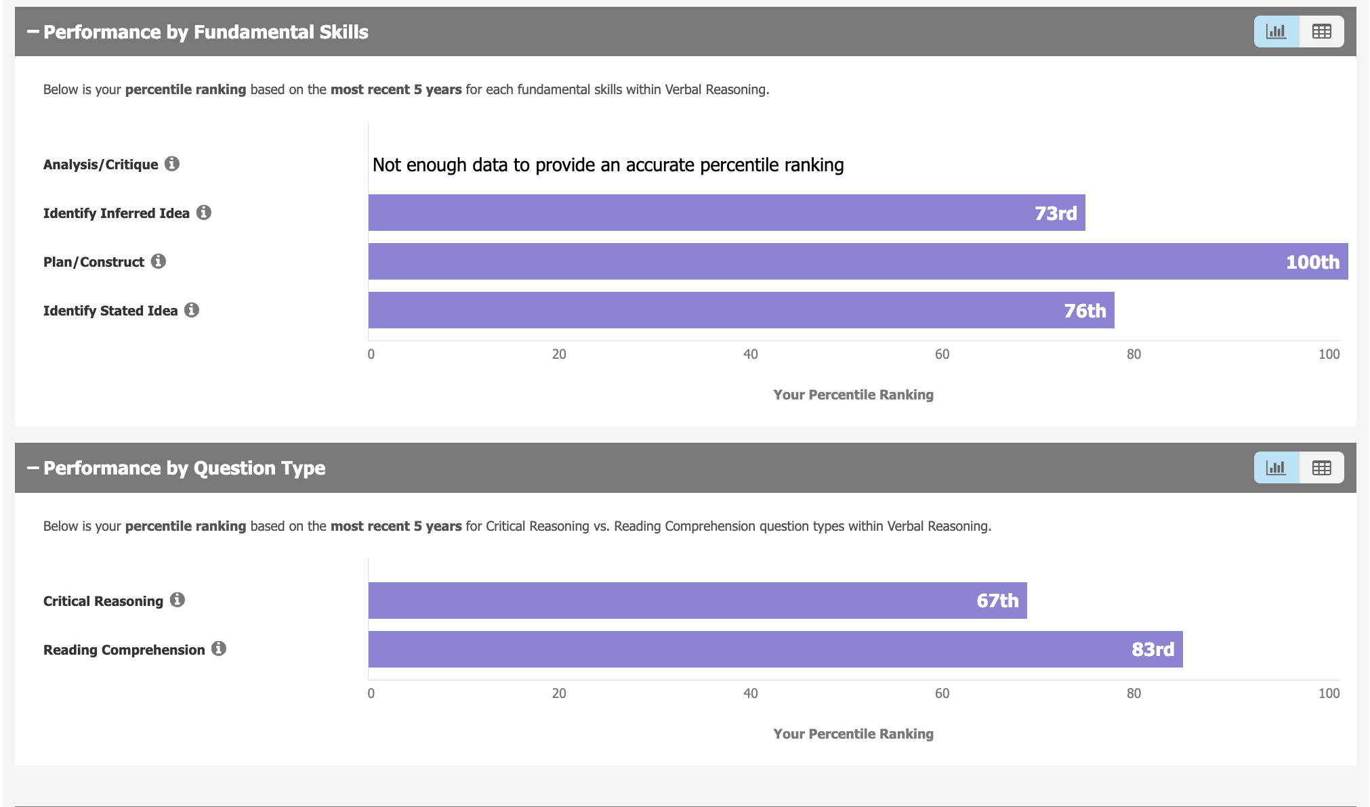Image resolution: width=1370 pixels, height=807 pixels.
Task: Click the Performance by Fundamental Skills heading
Action: pyautogui.click(x=206, y=32)
